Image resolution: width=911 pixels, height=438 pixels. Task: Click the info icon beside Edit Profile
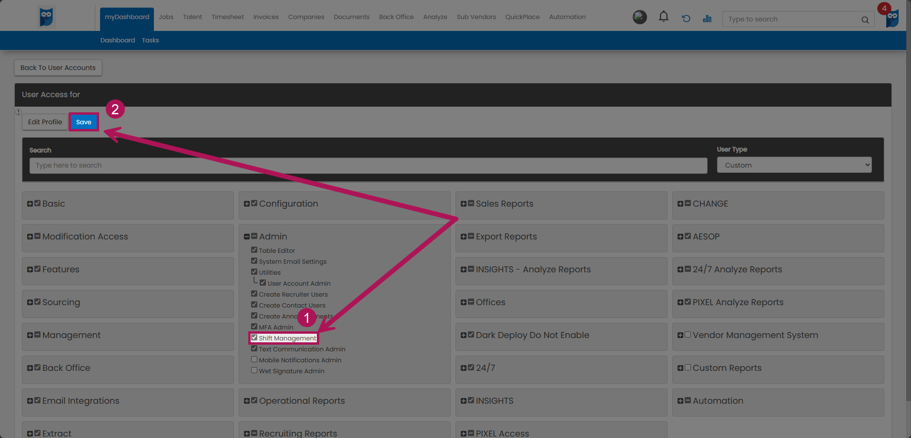19,112
